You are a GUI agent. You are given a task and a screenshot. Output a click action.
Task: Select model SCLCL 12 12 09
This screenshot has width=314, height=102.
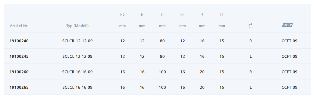pos(77,57)
